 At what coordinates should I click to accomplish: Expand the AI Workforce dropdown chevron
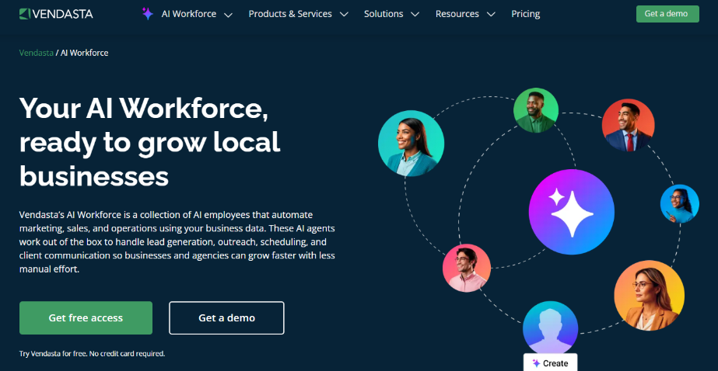[228, 15]
